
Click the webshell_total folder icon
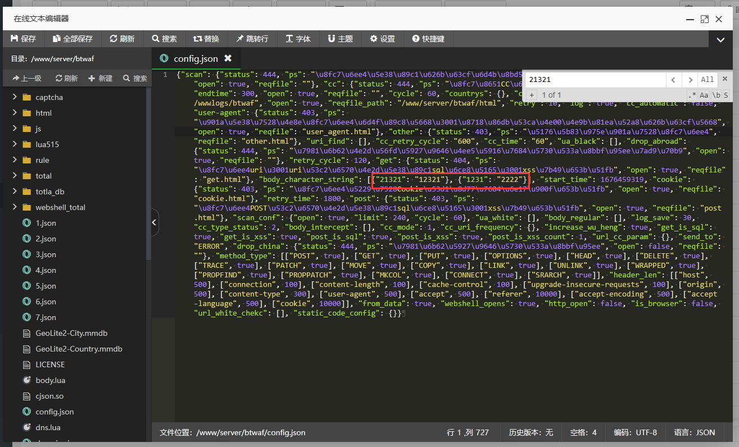[x=26, y=207]
